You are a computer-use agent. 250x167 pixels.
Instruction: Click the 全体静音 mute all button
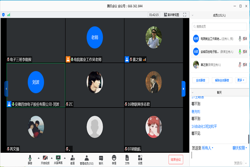[x=200, y=80]
